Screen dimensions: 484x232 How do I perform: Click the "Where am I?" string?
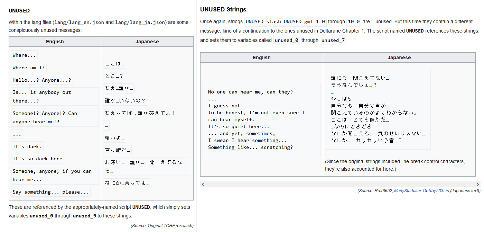[x=29, y=68]
